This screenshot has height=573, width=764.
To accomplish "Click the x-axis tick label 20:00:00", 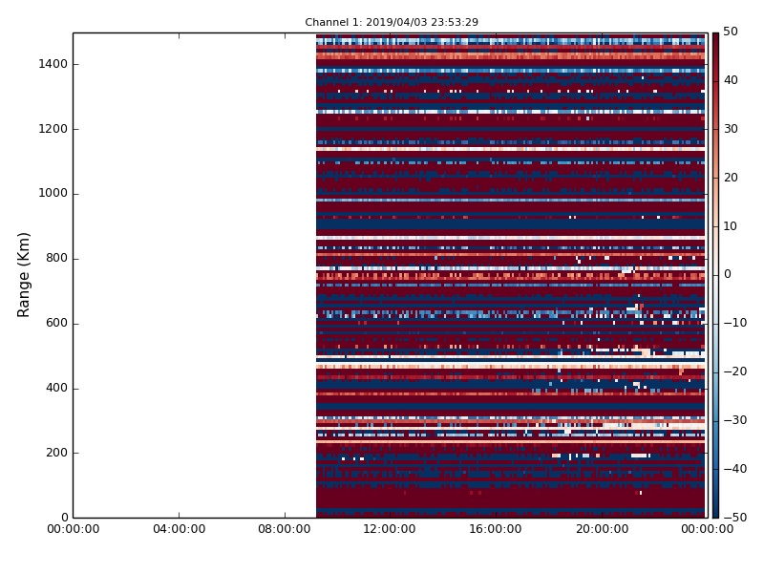I will click(602, 529).
